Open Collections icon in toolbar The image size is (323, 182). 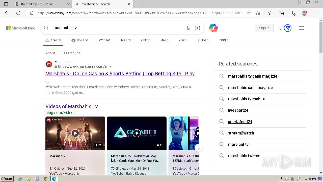[282, 13]
